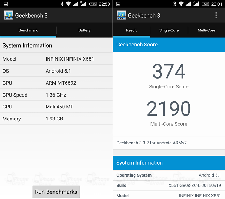Open the Multi-Core tab
This screenshot has width=225, height=199.
pyautogui.click(x=207, y=30)
